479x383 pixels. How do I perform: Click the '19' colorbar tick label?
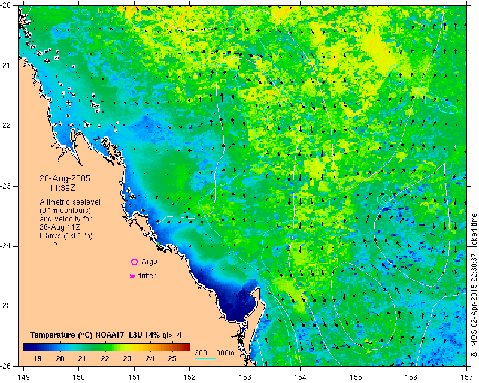pyautogui.click(x=37, y=359)
